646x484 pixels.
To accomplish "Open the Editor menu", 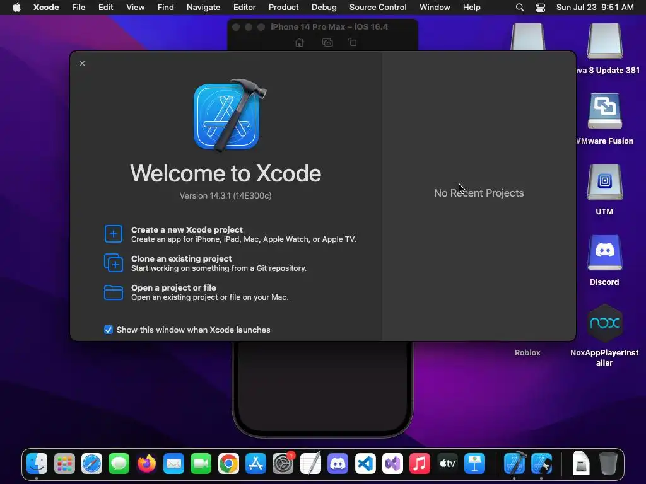I will click(244, 7).
